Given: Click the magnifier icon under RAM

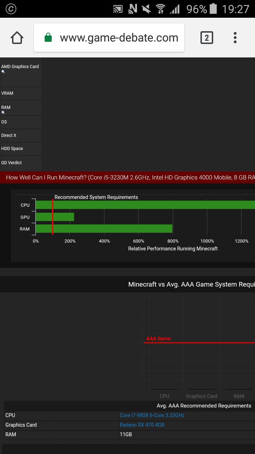Looking at the screenshot, I should click(x=3, y=113).
